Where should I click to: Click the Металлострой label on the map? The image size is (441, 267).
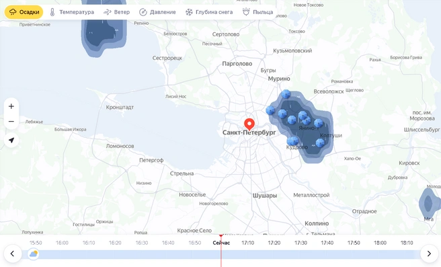point(311,195)
